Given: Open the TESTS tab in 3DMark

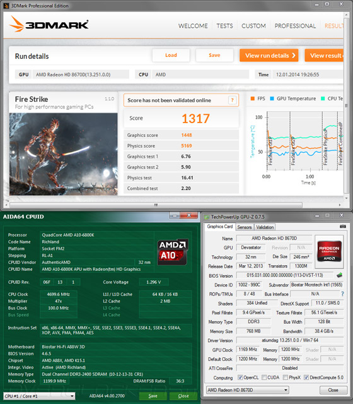Looking at the screenshot, I should point(224,26).
